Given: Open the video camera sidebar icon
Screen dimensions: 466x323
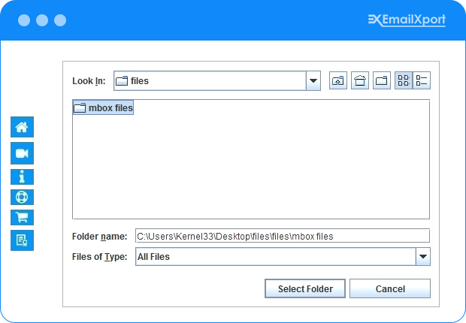Looking at the screenshot, I should (22, 154).
